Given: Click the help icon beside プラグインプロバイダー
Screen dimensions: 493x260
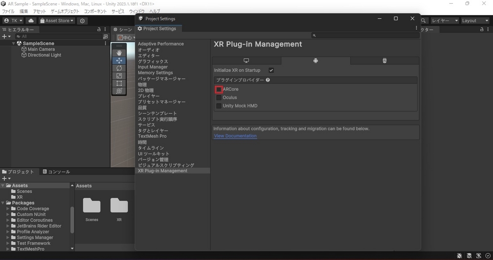Looking at the screenshot, I should 268,80.
